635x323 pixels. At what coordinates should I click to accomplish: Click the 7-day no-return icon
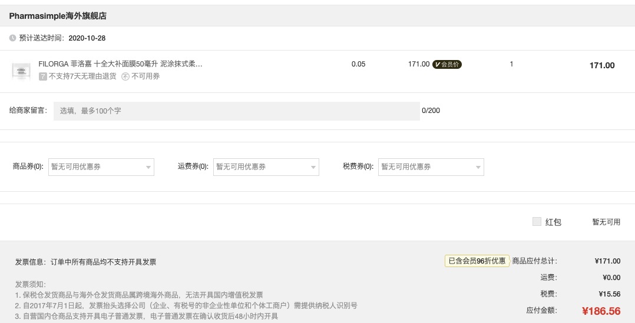point(43,76)
